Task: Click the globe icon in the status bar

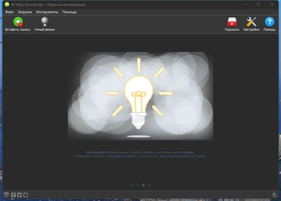Action: [275, 195]
